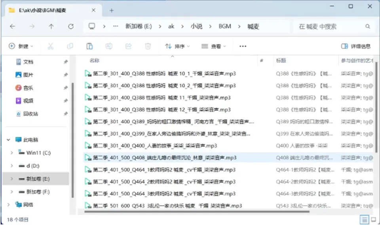Open 文档 in the sidebar

pyautogui.click(x=28, y=62)
